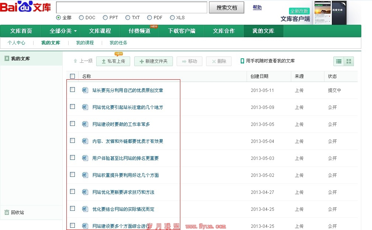Click Word icon of 用户体验甚至比网站的排名更重要
The width and height of the screenshot is (372, 230).
(x=85, y=158)
